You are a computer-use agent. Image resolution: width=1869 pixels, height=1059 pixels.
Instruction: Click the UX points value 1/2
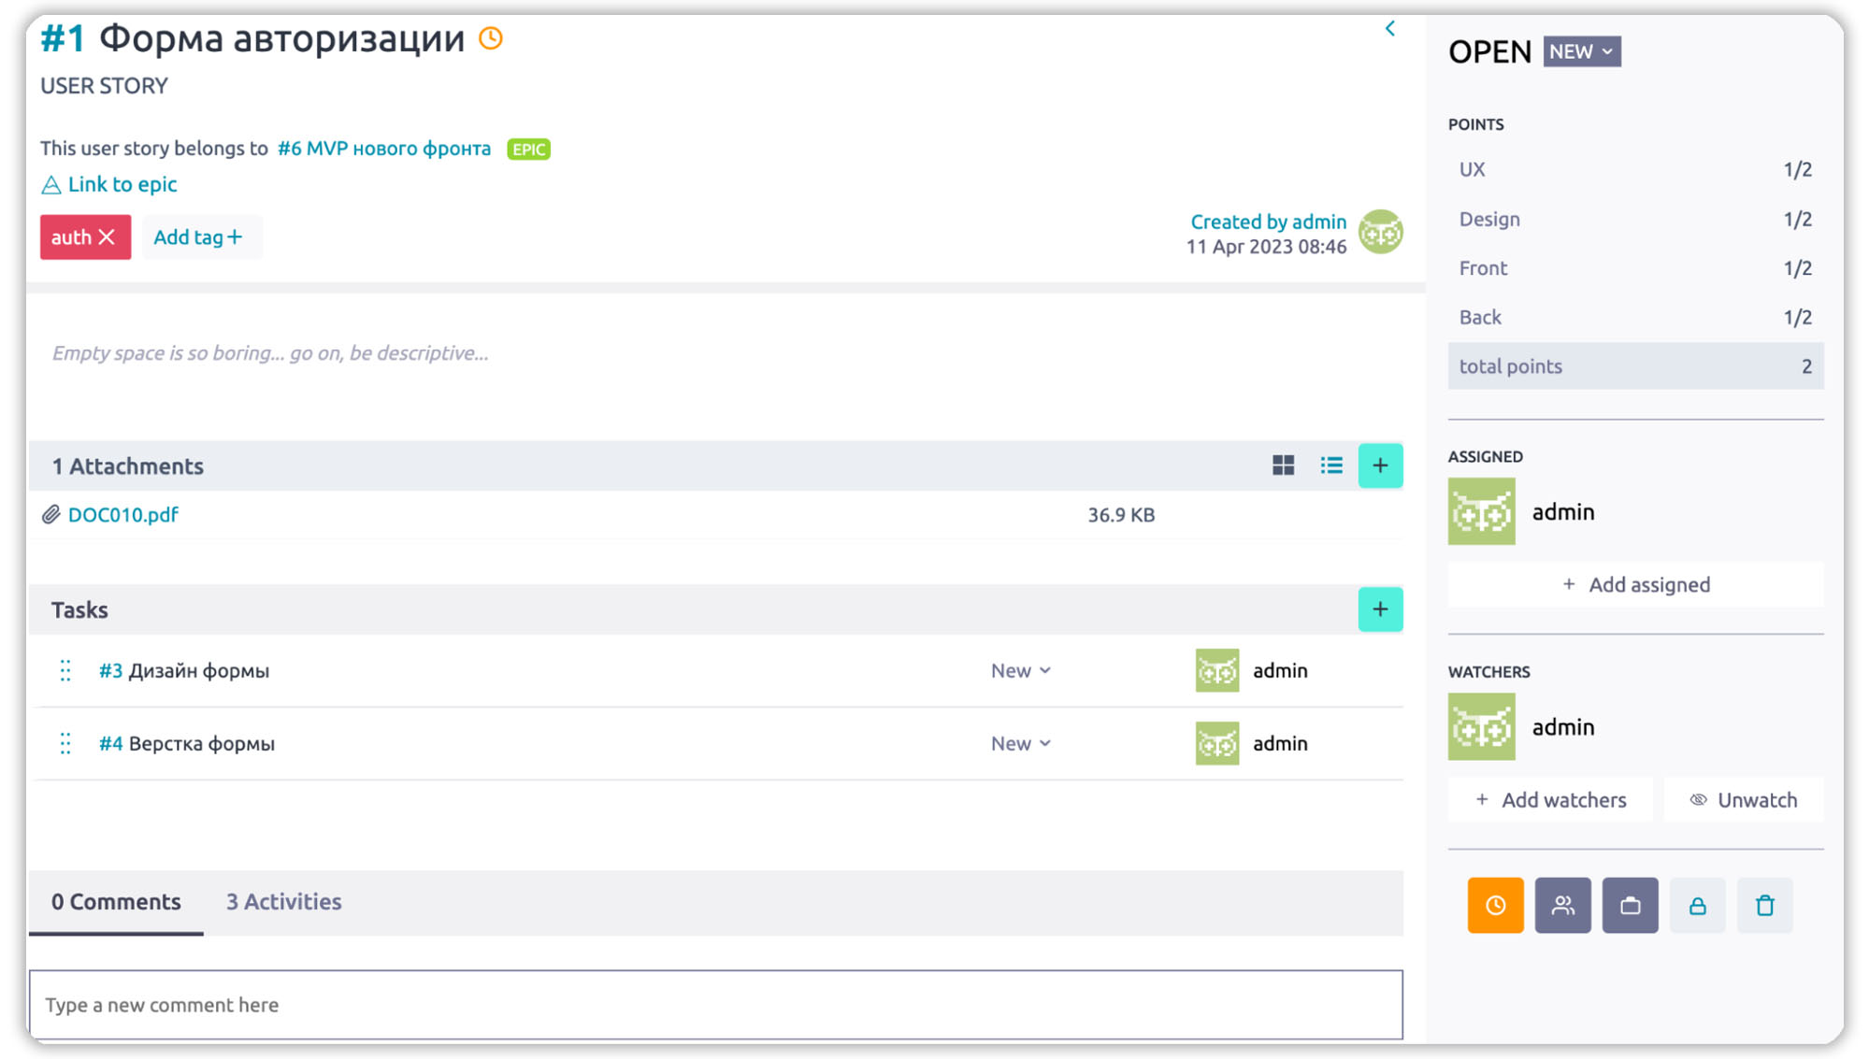coord(1796,170)
